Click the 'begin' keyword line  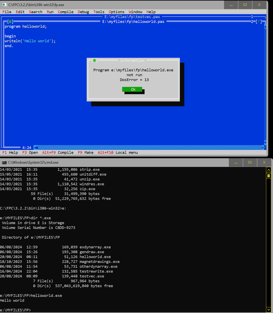[10, 36]
